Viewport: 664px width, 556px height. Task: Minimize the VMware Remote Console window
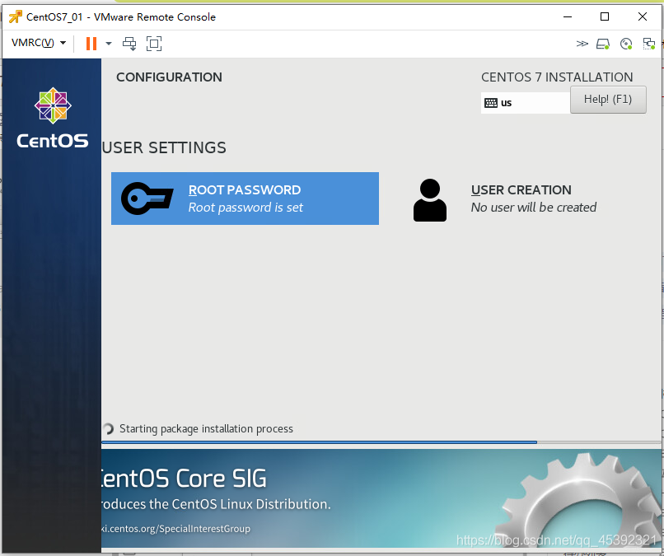pos(568,17)
